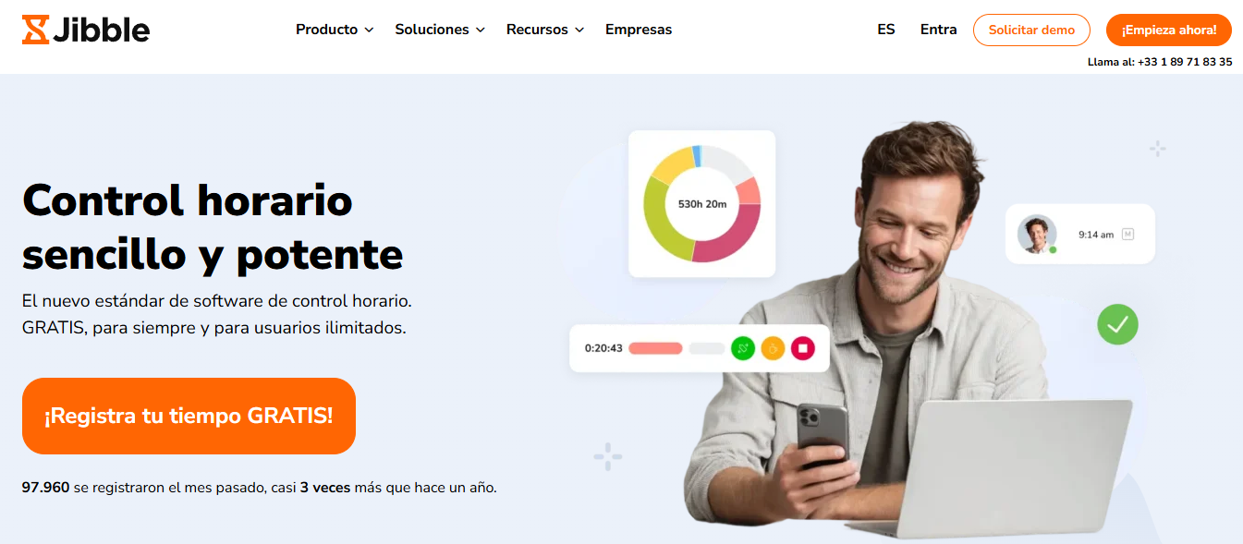Image resolution: width=1243 pixels, height=544 pixels.
Task: Click the Jibble wordmark text in header
Action: pyautogui.click(x=102, y=30)
